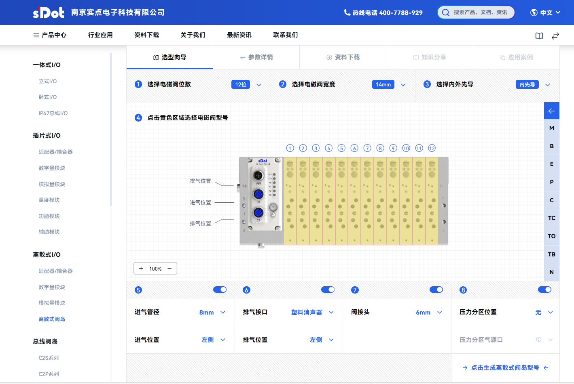The height and width of the screenshot is (384, 574).
Task: Click the zoom out minus icon
Action: [x=169, y=269]
